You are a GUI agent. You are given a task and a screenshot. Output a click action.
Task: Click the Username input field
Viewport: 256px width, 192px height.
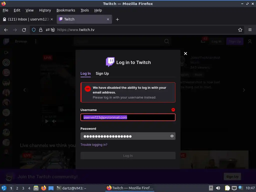click(x=128, y=117)
